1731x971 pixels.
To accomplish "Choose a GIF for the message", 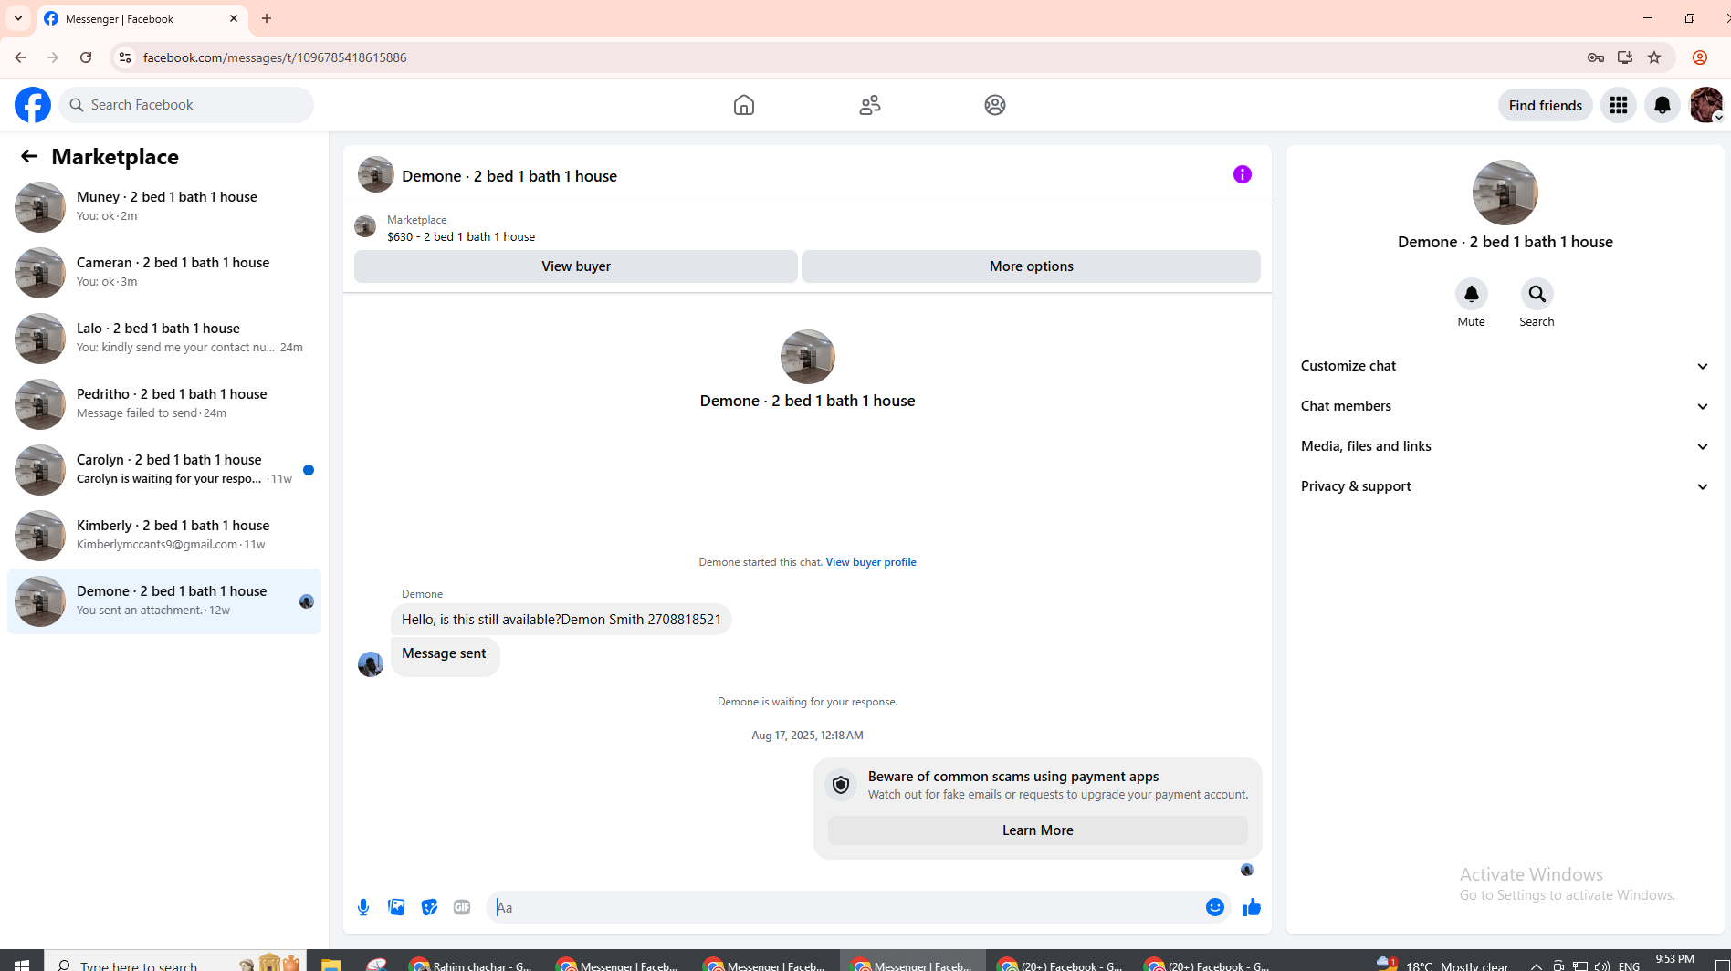I will (x=462, y=907).
